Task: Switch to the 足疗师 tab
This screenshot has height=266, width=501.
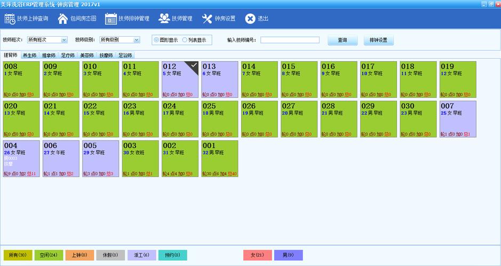Action: pos(68,55)
